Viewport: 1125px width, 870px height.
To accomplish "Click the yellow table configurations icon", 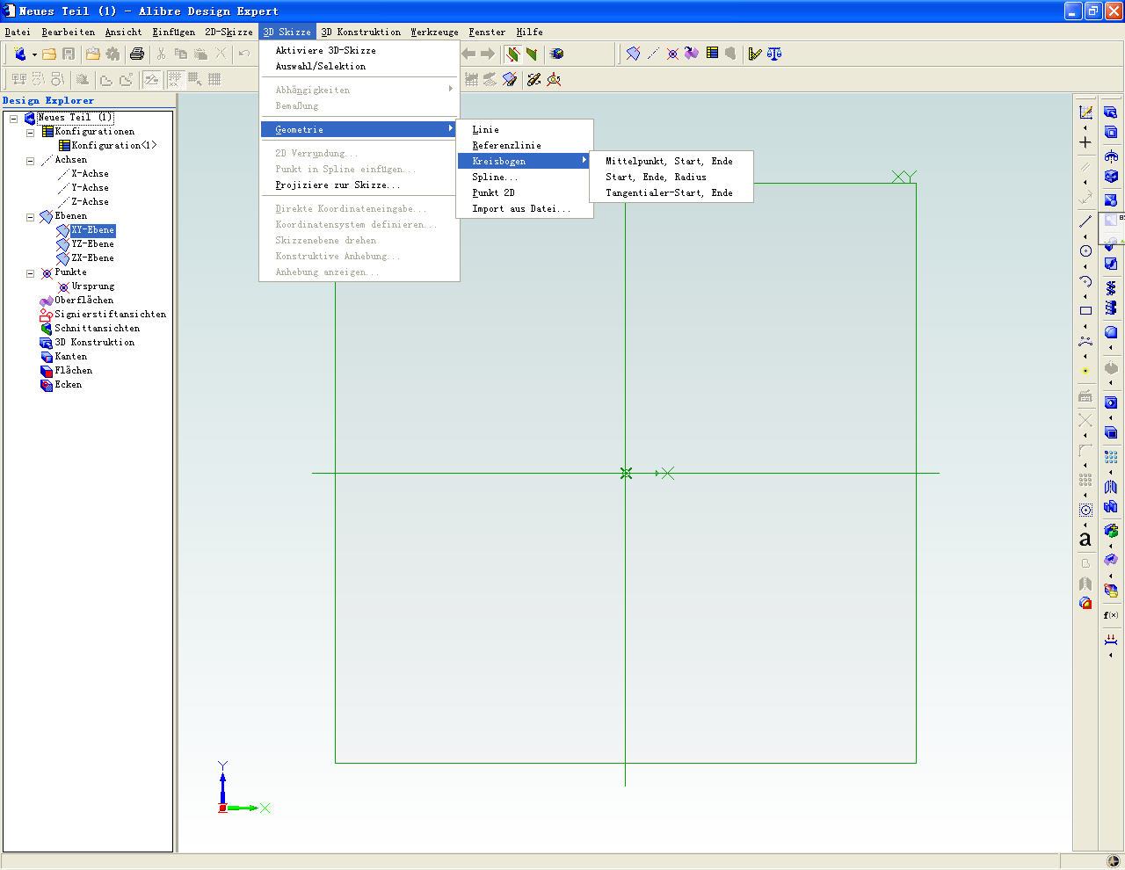I will pos(712,54).
